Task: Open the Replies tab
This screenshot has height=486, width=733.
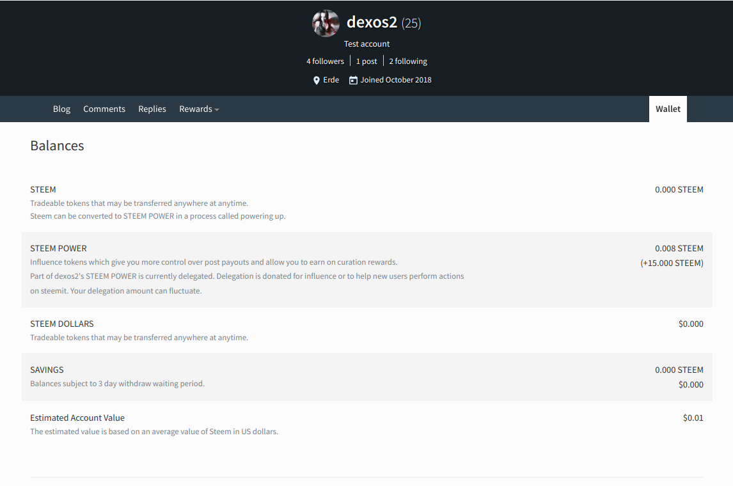Action: click(x=152, y=109)
